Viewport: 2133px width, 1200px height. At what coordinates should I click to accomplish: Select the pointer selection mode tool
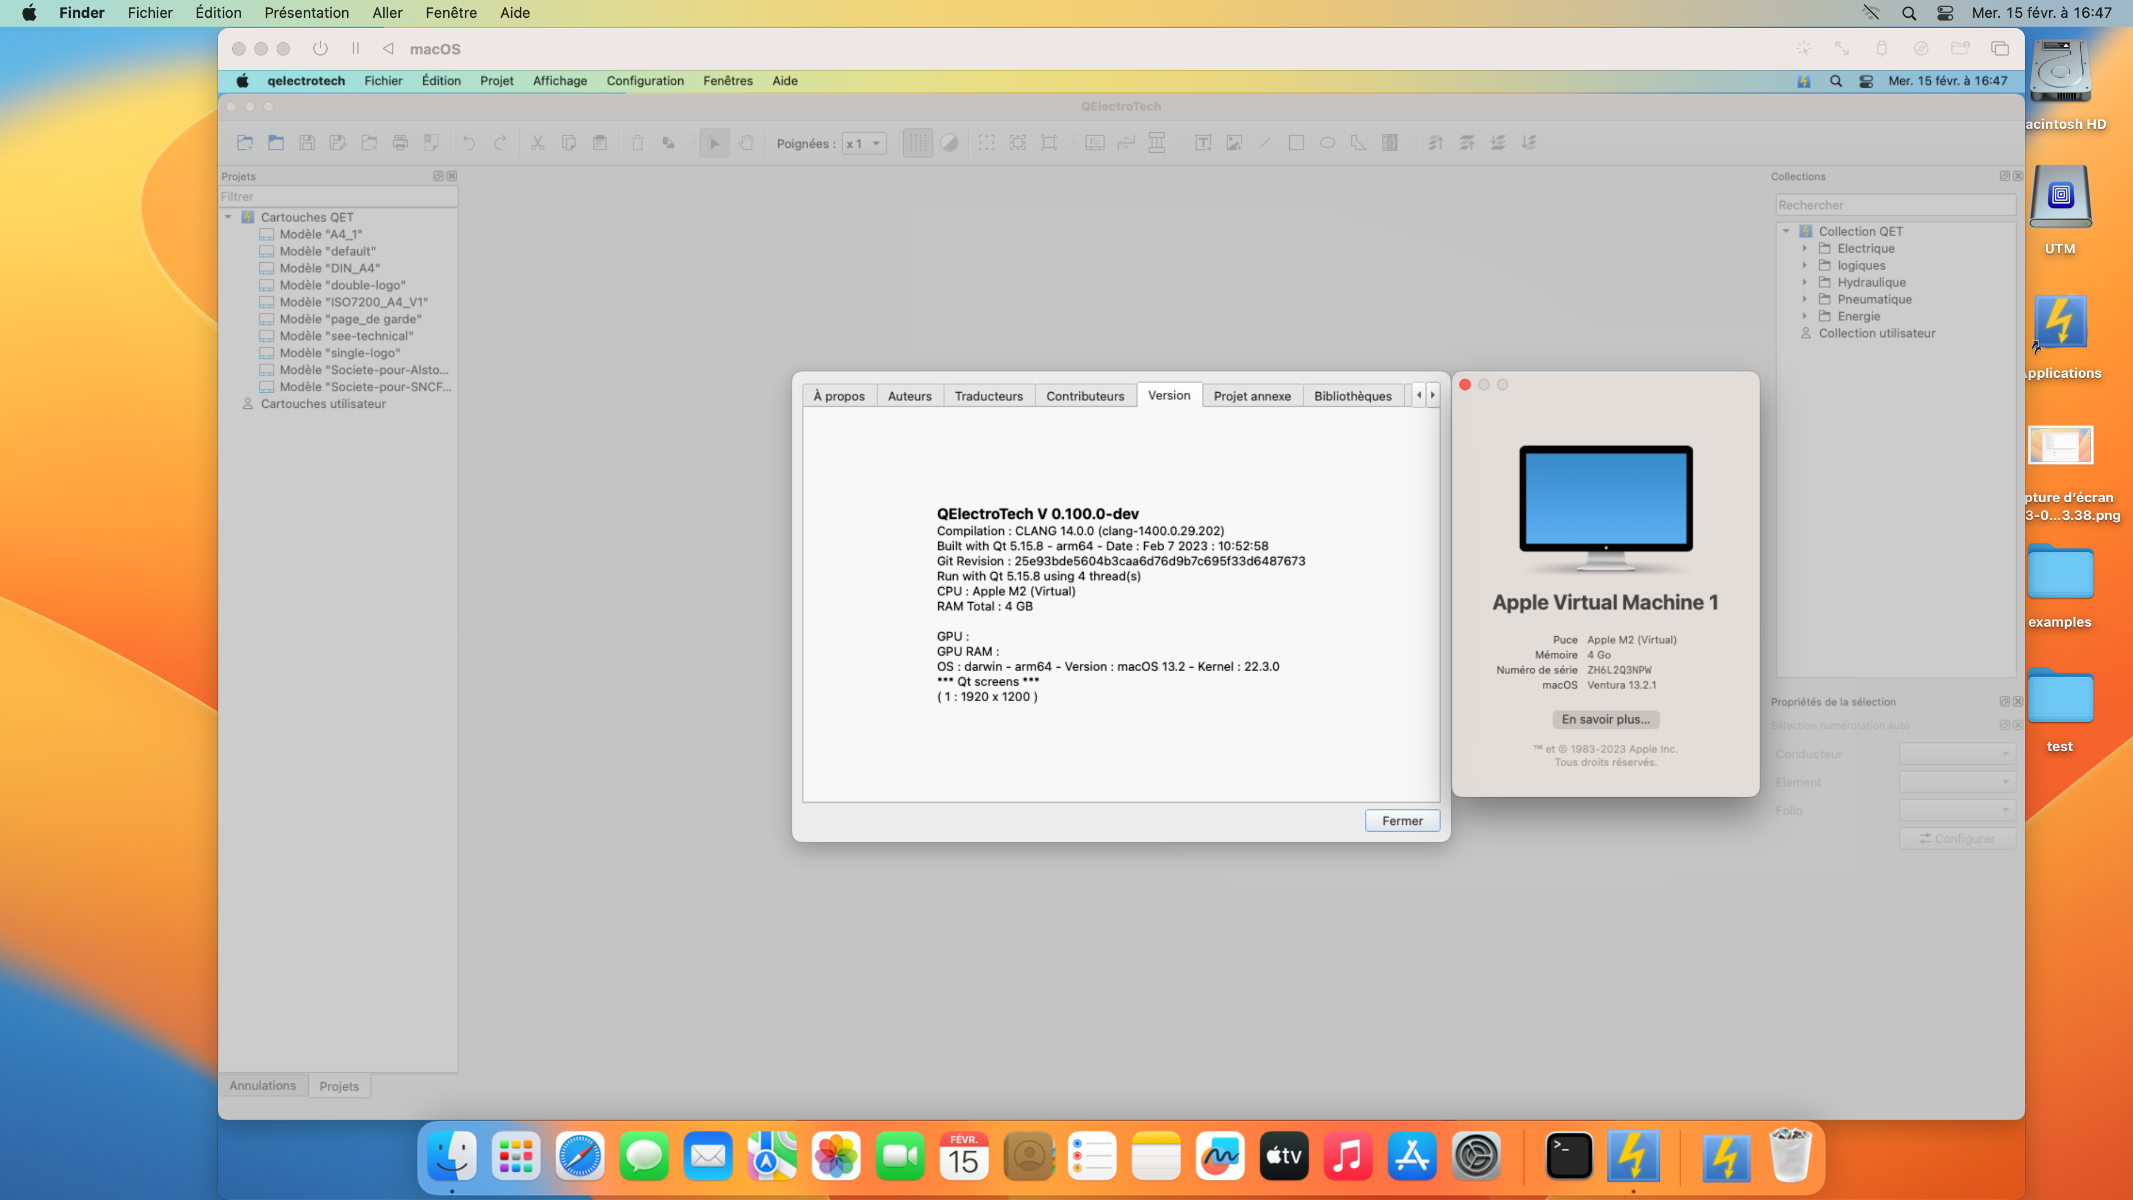pos(714,142)
